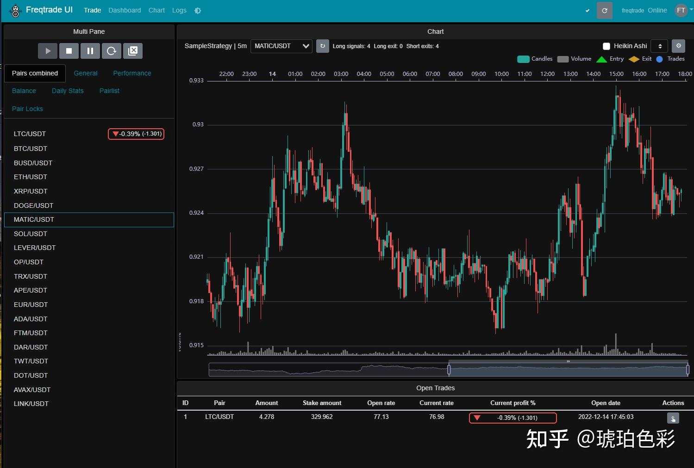Force exit all trades using the exit-all icon
This screenshot has height=468, width=694.
tap(133, 51)
